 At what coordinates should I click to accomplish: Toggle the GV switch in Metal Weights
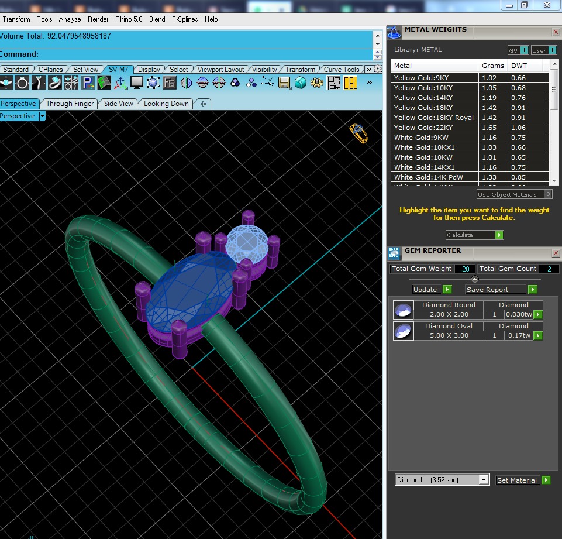[x=518, y=50]
